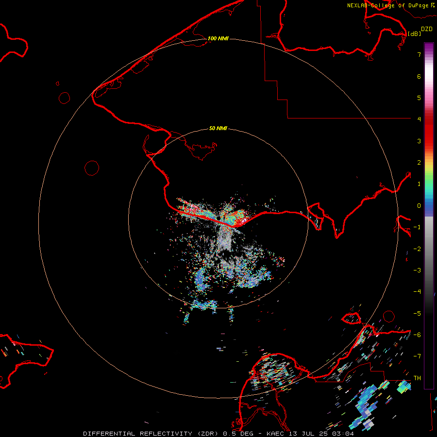Screen dimensions: 437x437
Task: Click the "0" value on the color scale
Action: [x=419, y=206]
